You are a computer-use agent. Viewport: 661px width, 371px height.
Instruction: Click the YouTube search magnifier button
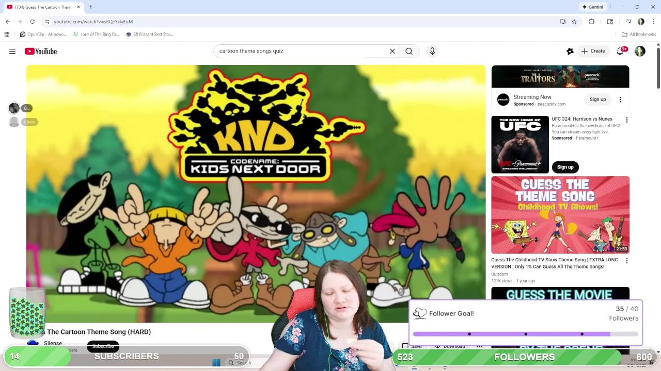[x=409, y=51]
